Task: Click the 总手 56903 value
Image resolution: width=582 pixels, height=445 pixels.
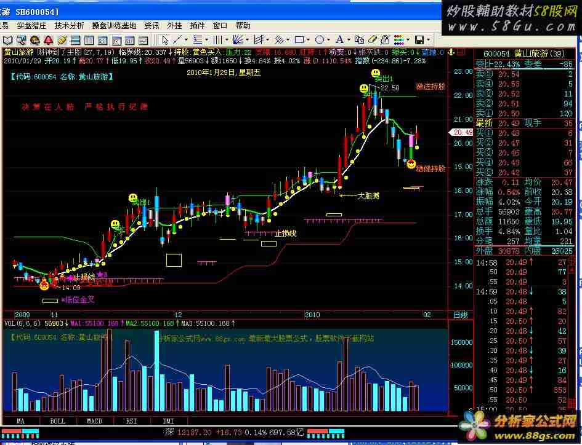Action: click(x=509, y=211)
